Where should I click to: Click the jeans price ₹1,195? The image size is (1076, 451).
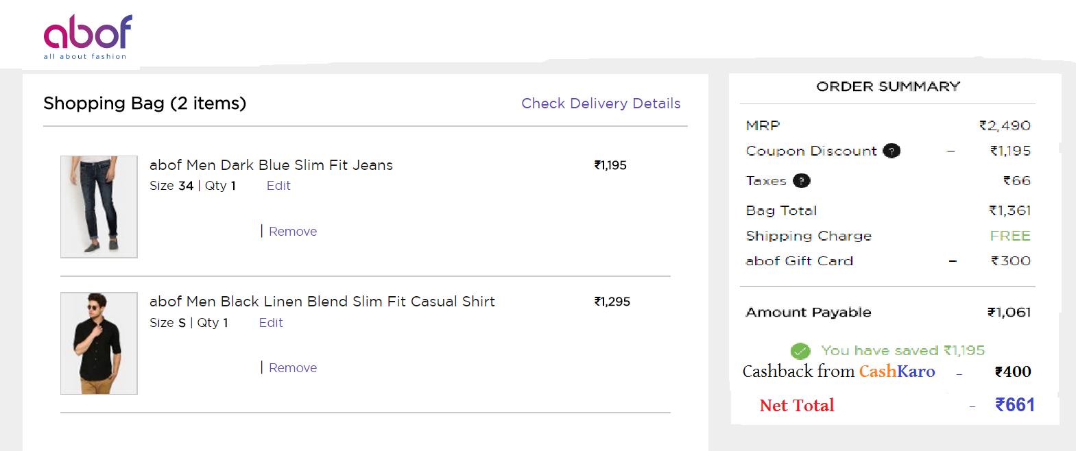click(610, 165)
